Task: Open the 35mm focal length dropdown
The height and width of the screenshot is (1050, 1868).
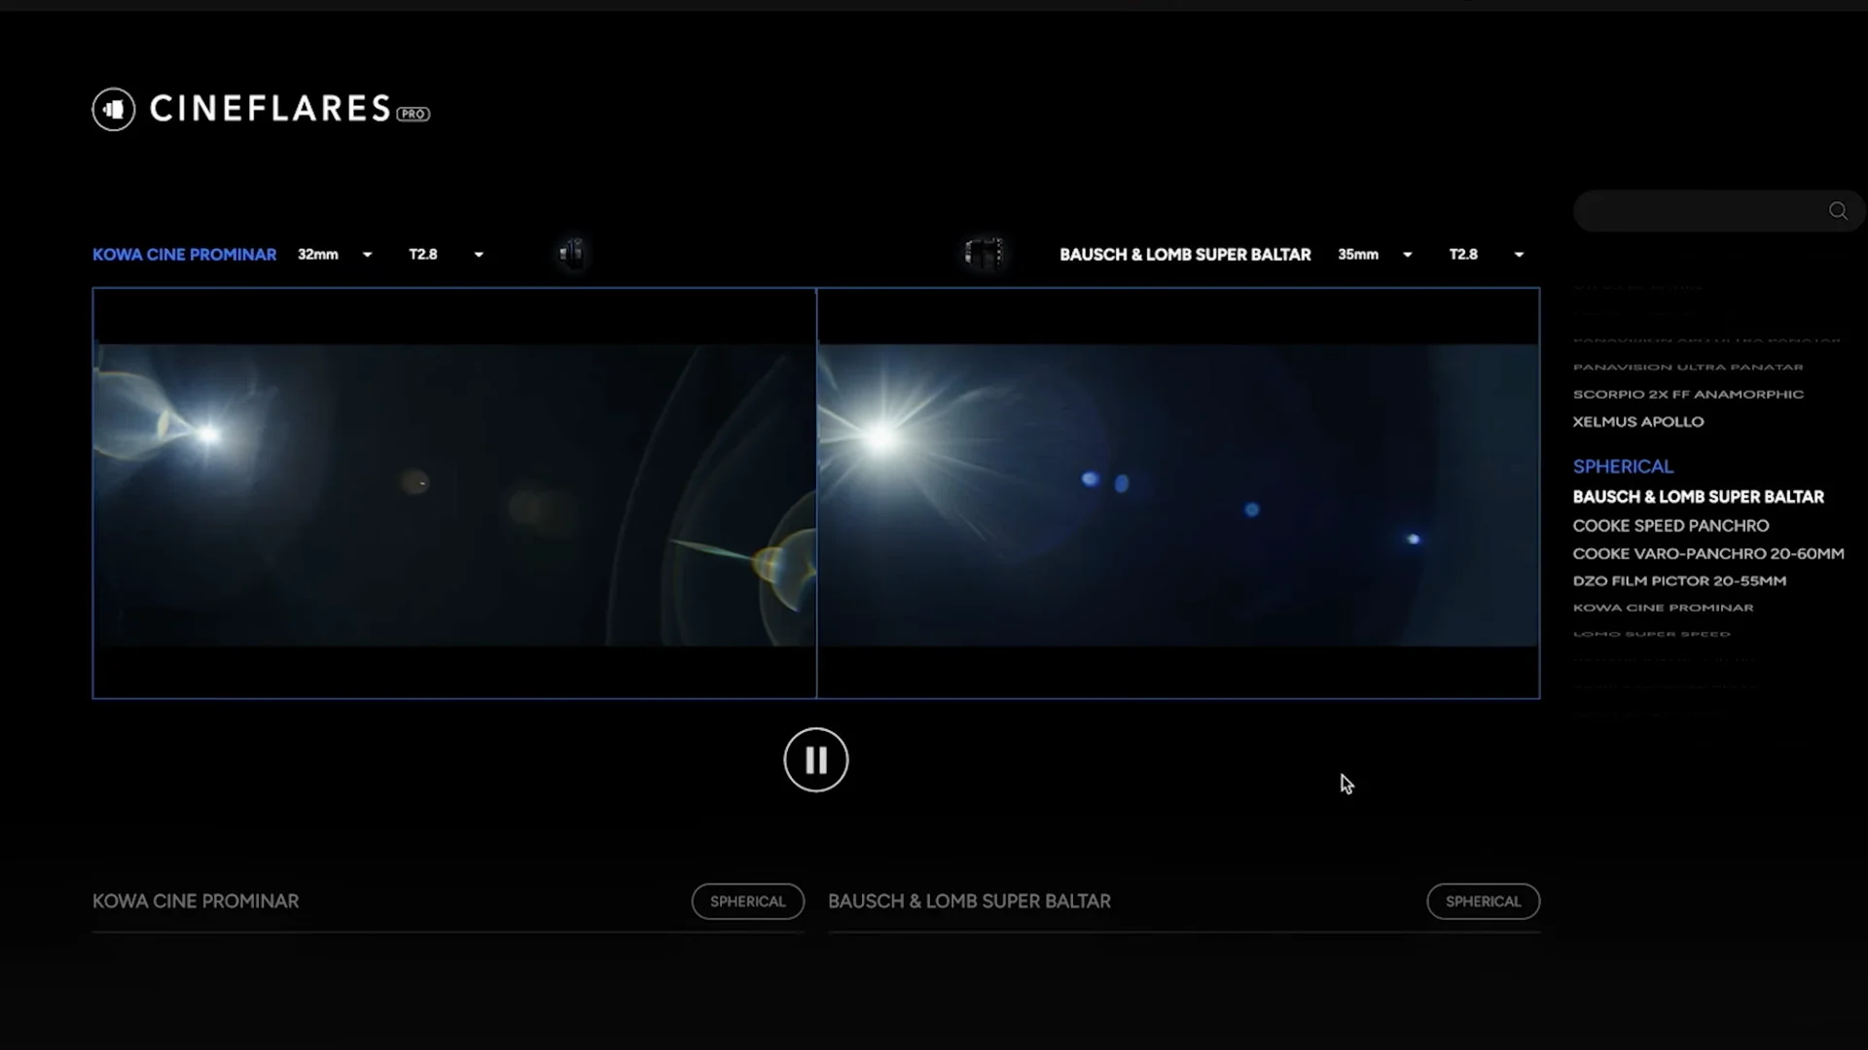Action: (1407, 254)
